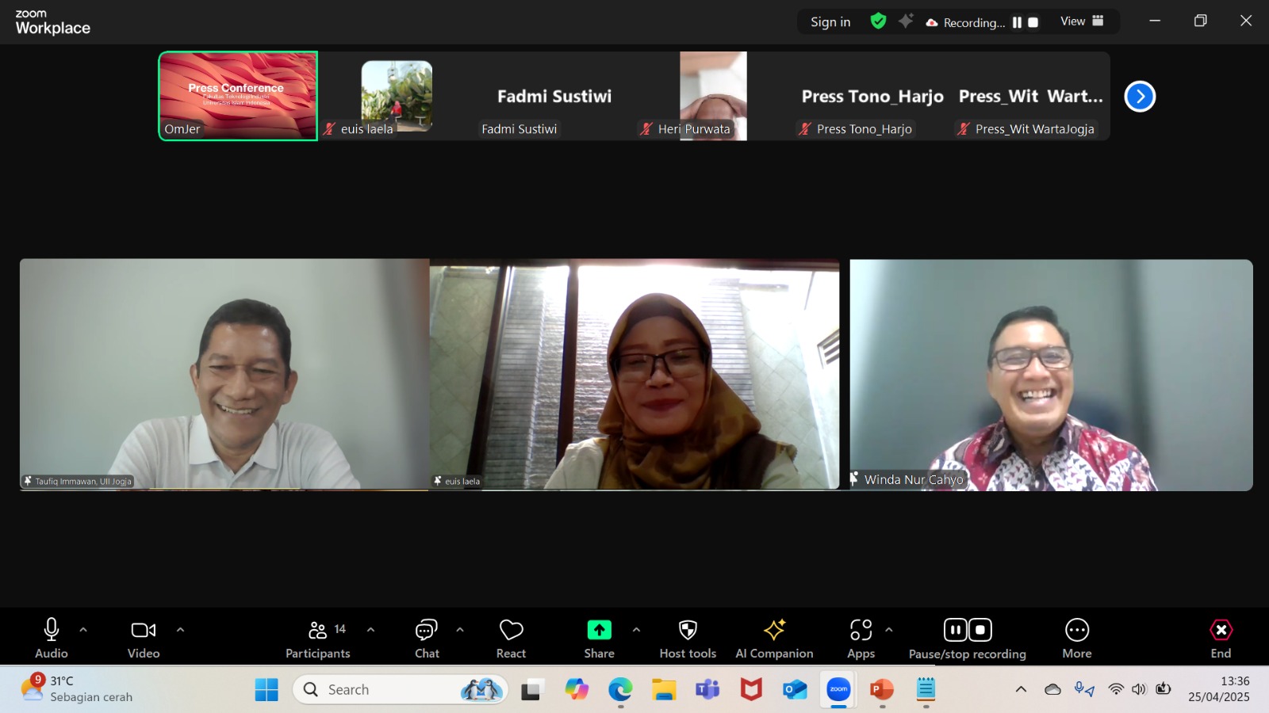Click the green Share screen icon
The width and height of the screenshot is (1269, 713).
[x=599, y=631]
